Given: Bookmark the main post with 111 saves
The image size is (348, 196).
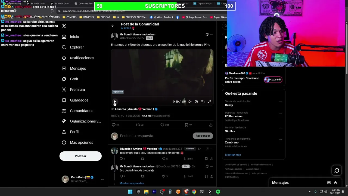Looking at the screenshot, I should (x=188, y=125).
